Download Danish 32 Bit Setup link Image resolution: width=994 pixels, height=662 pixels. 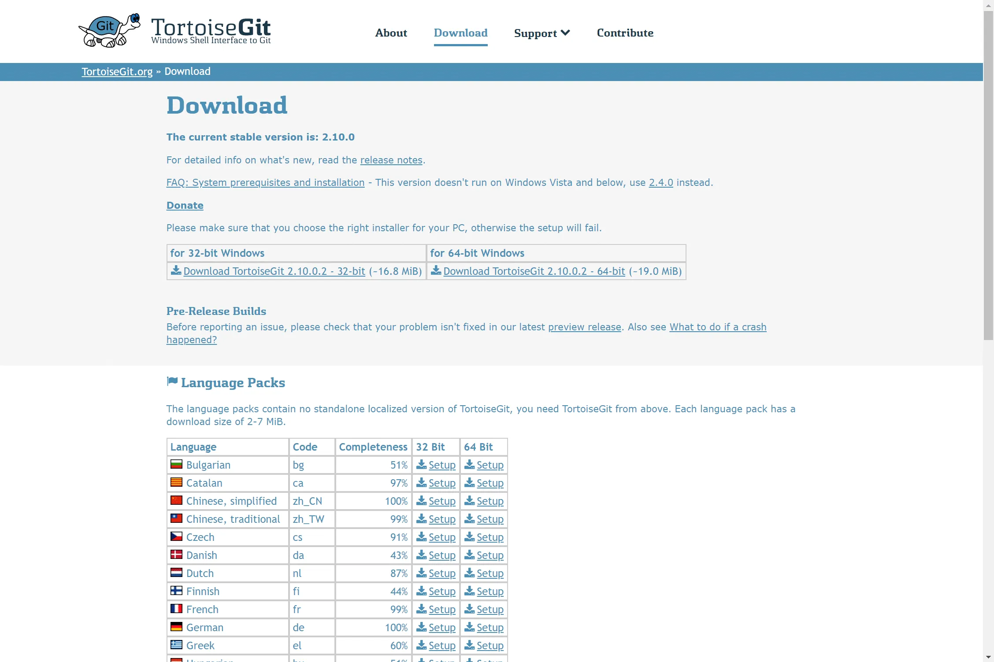coord(442,555)
